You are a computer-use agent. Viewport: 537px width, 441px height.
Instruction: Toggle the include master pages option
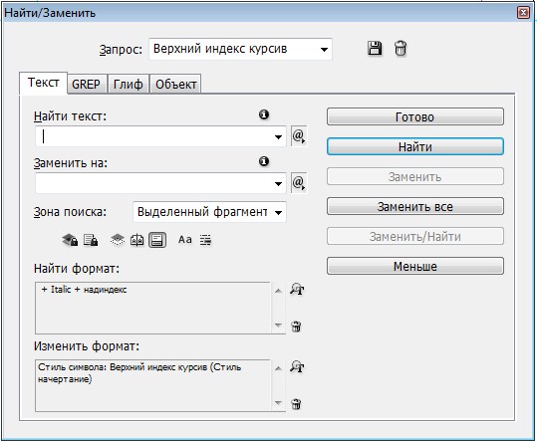137,240
